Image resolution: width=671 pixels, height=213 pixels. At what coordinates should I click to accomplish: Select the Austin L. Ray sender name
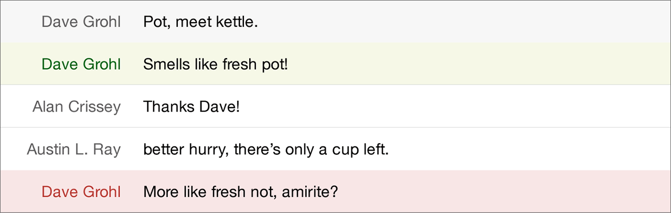[x=74, y=150]
